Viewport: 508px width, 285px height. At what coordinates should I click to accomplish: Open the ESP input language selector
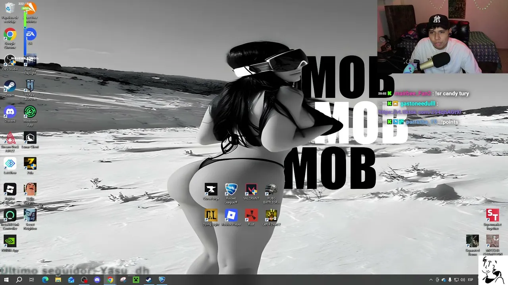(x=471, y=280)
